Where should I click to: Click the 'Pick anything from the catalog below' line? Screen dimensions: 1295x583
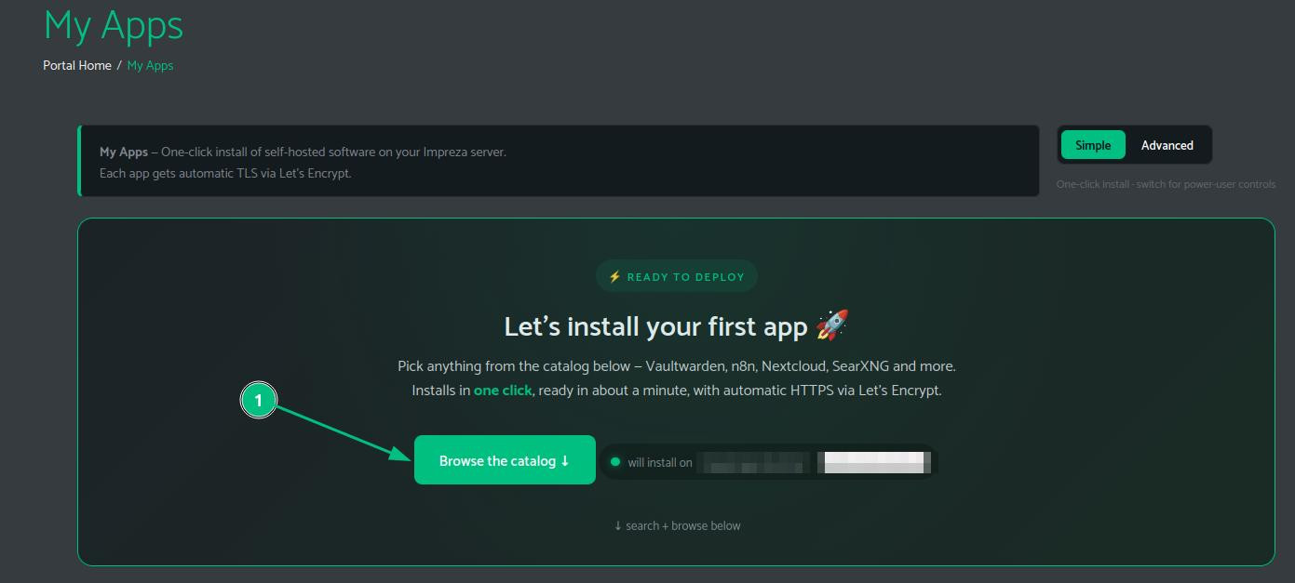click(677, 365)
